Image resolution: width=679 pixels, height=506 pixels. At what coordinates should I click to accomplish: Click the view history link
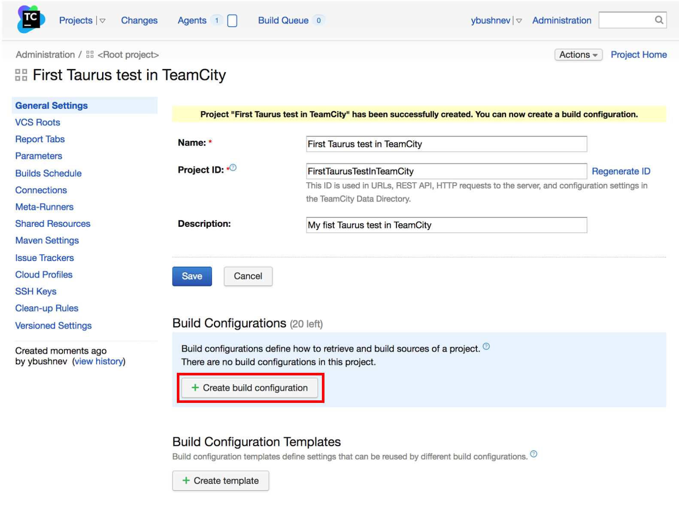(x=99, y=361)
